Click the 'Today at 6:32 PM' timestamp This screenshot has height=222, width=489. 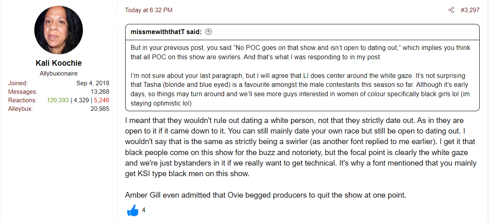point(149,10)
